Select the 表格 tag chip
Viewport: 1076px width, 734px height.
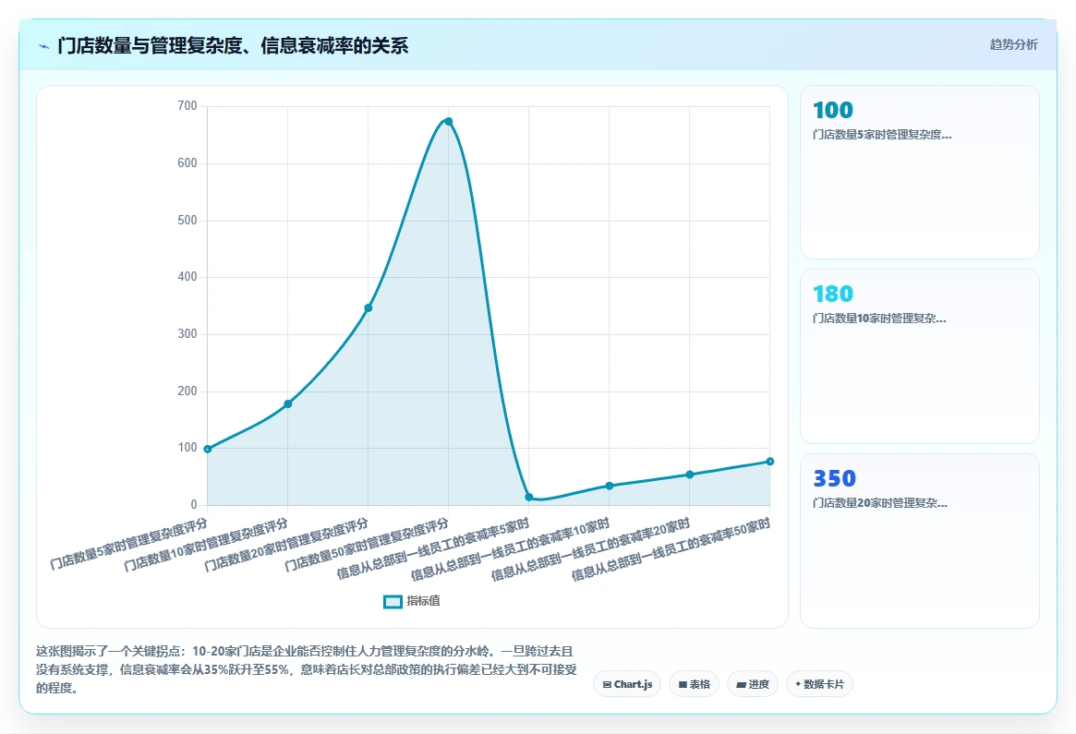pos(694,684)
